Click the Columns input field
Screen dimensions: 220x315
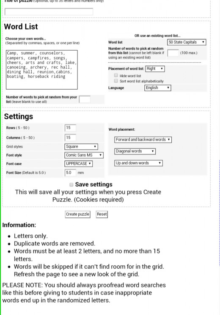pos(70,138)
